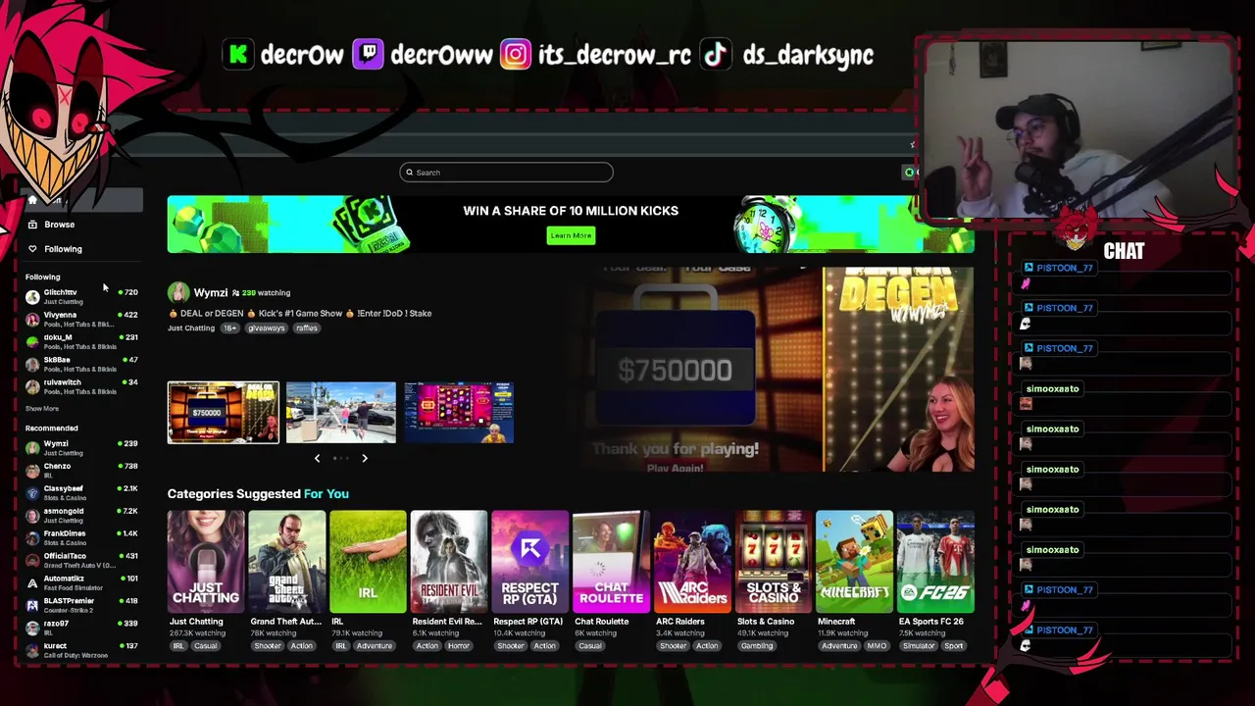Open the Chat Roulette category card

[611, 562]
